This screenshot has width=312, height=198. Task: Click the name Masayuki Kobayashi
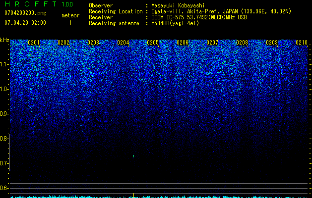click(x=178, y=5)
